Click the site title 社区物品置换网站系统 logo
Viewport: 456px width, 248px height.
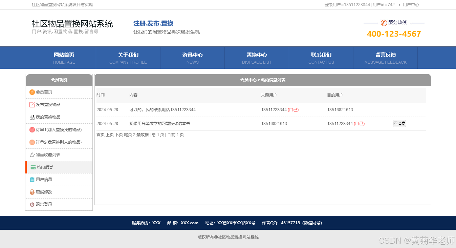click(72, 24)
